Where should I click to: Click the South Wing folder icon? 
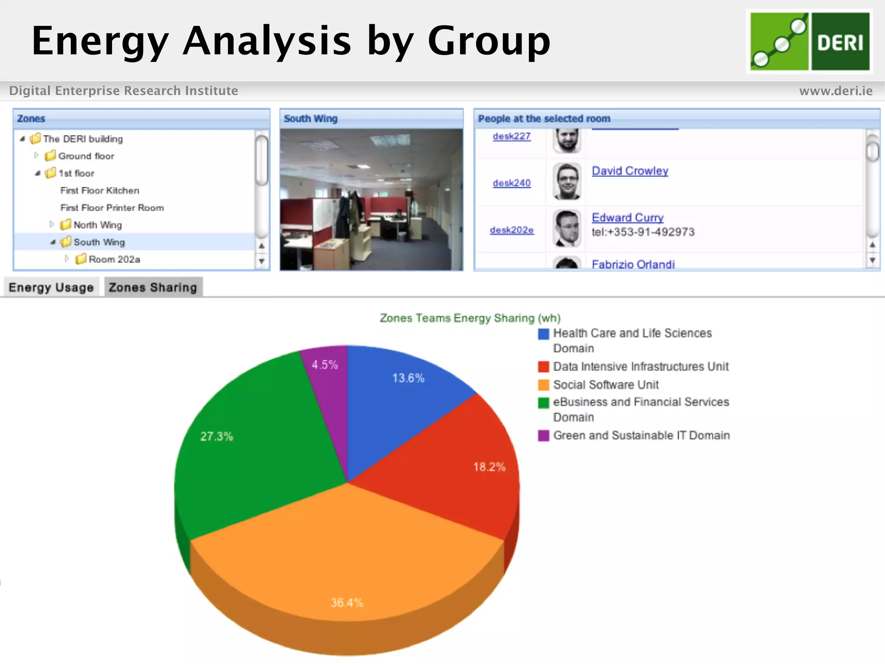(66, 242)
